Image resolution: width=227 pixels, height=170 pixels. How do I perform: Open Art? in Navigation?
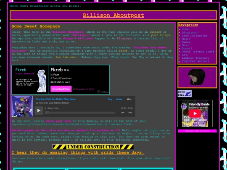tap(185, 55)
